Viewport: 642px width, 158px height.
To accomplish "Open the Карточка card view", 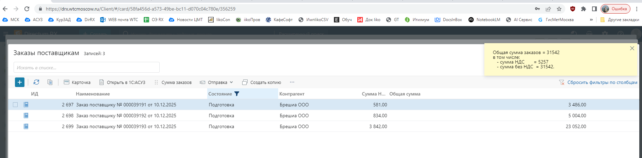I will pos(77,82).
